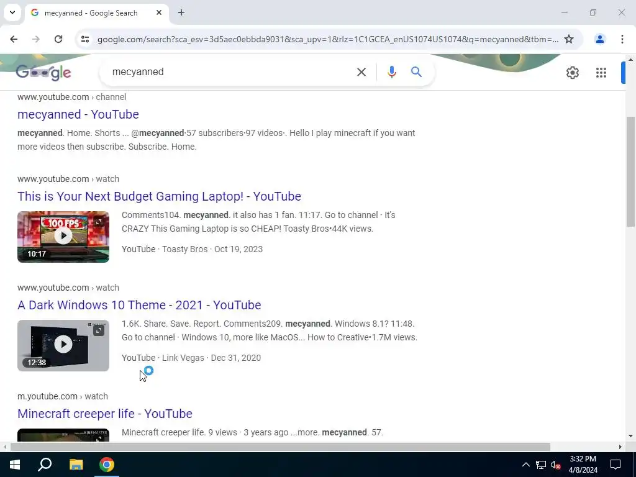Submit search with the magnifier icon
This screenshot has width=636, height=477.
417,72
